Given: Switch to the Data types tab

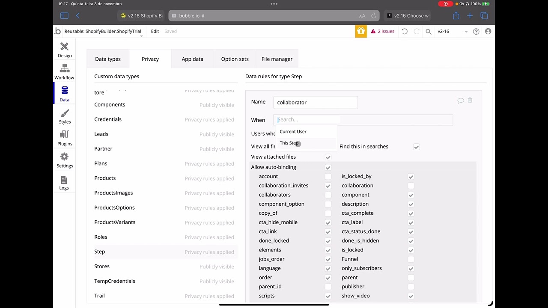Looking at the screenshot, I should point(108,59).
